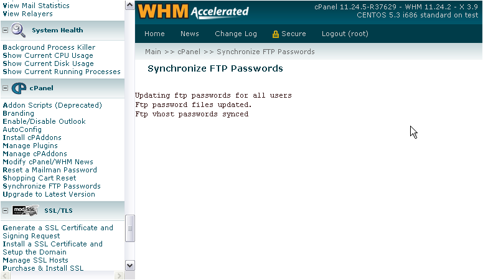Image resolution: width=483 pixels, height=280 pixels.
Task: Click the SSL/TLS section title
Action: [59, 211]
